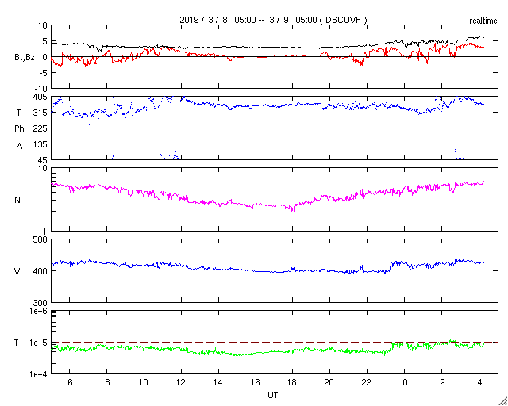This screenshot has height=406, width=508.
Task: Click the 'realtime' label at top right
Action: 483,21
